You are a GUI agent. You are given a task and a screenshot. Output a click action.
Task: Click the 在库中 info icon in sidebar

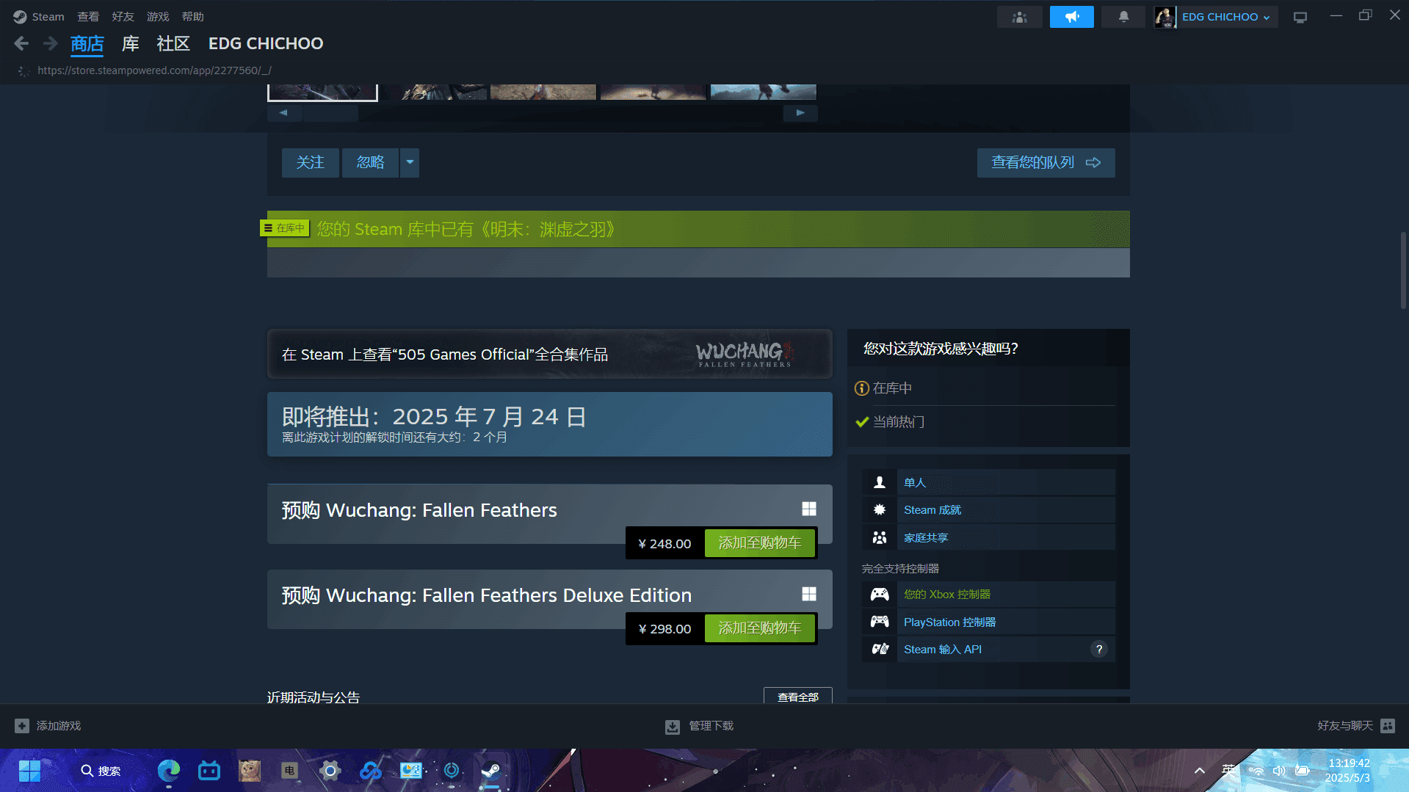(861, 388)
